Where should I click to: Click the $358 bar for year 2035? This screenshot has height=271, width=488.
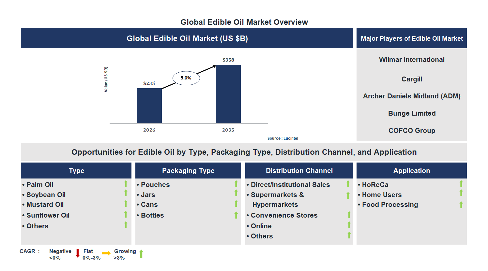[x=228, y=94]
